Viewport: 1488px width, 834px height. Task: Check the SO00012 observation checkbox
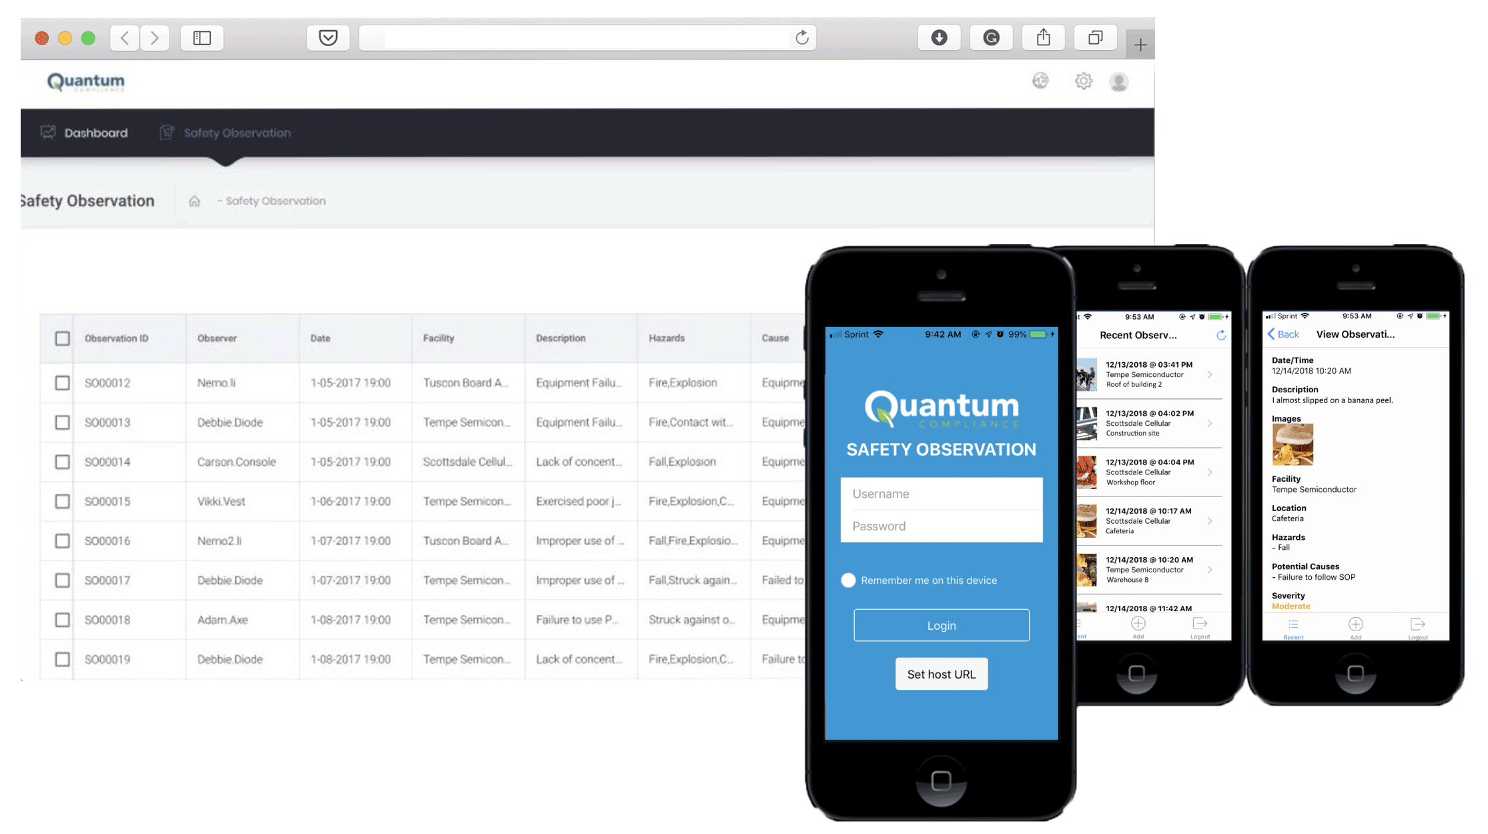click(x=61, y=382)
